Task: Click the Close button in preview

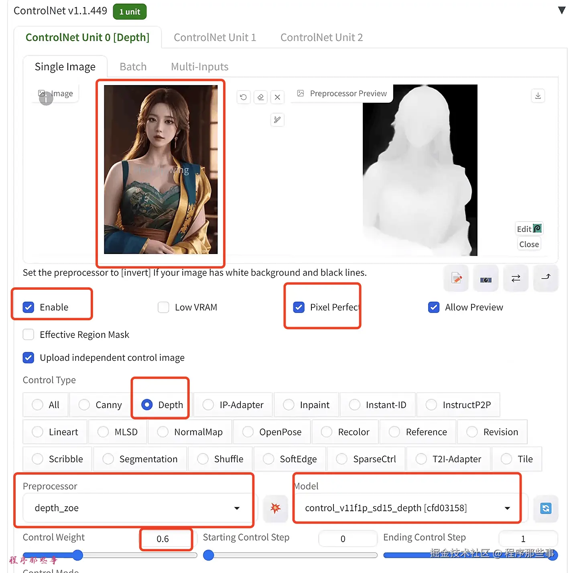Action: 529,244
